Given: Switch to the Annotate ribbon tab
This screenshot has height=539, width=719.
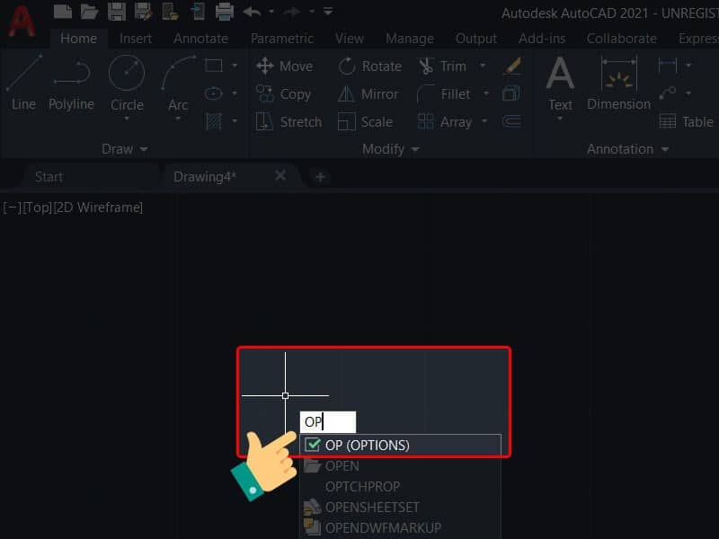Looking at the screenshot, I should (x=200, y=38).
